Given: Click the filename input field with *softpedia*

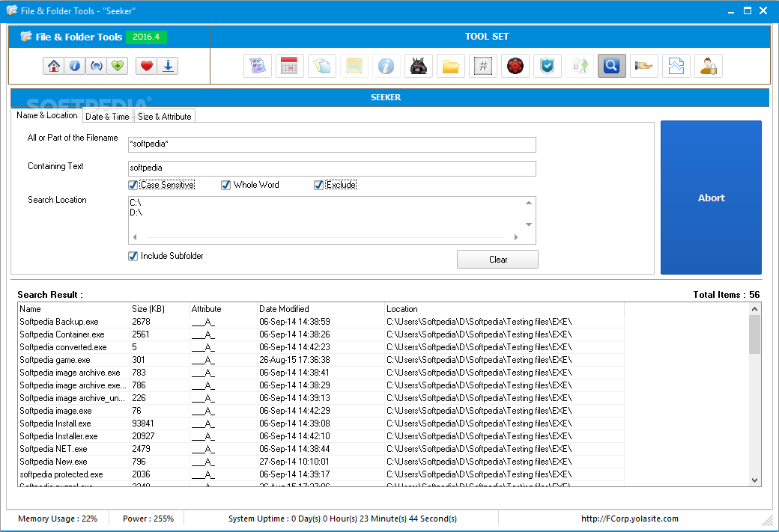Looking at the screenshot, I should click(x=332, y=144).
